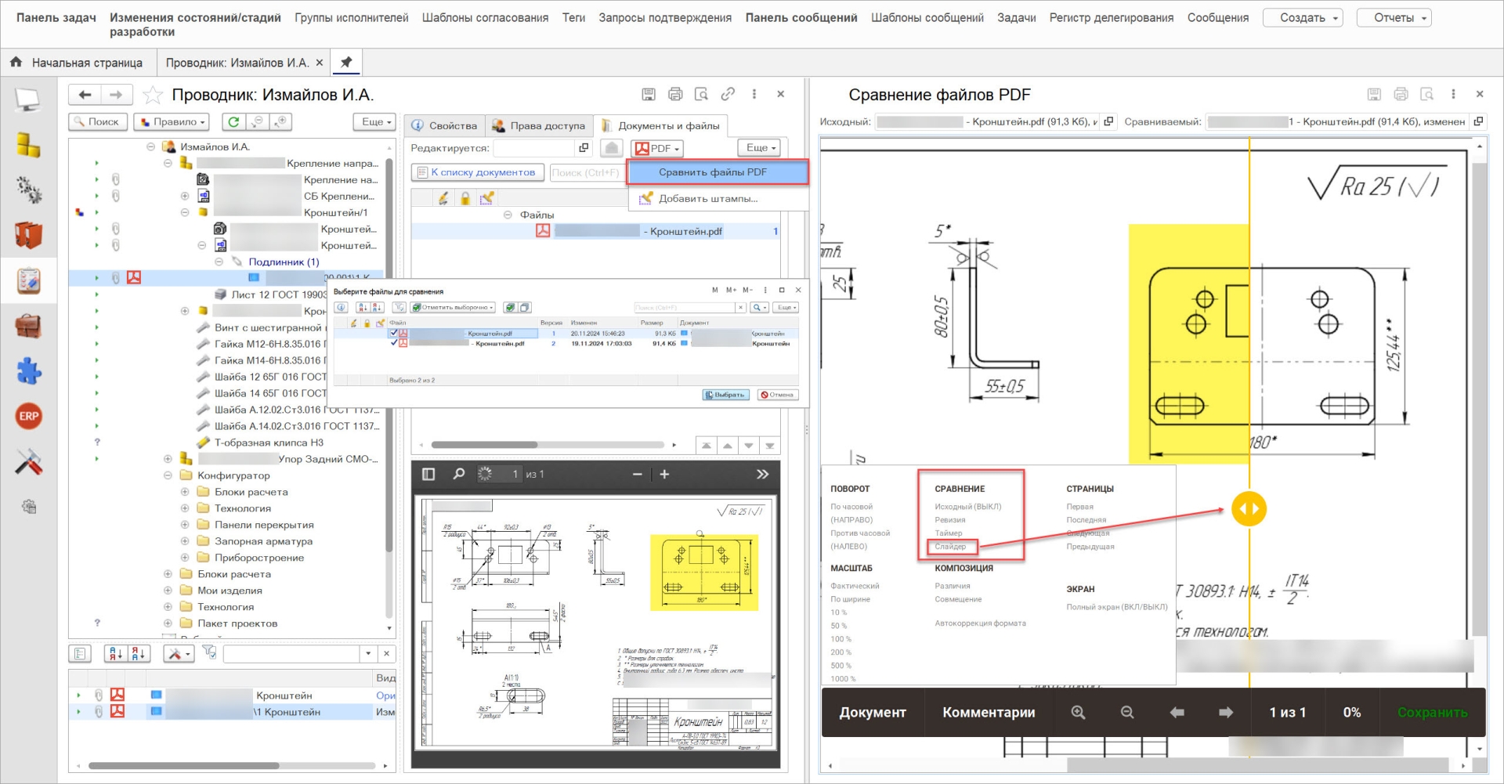Collapse the Файлы group
This screenshot has height=784, width=1504.
tap(508, 215)
